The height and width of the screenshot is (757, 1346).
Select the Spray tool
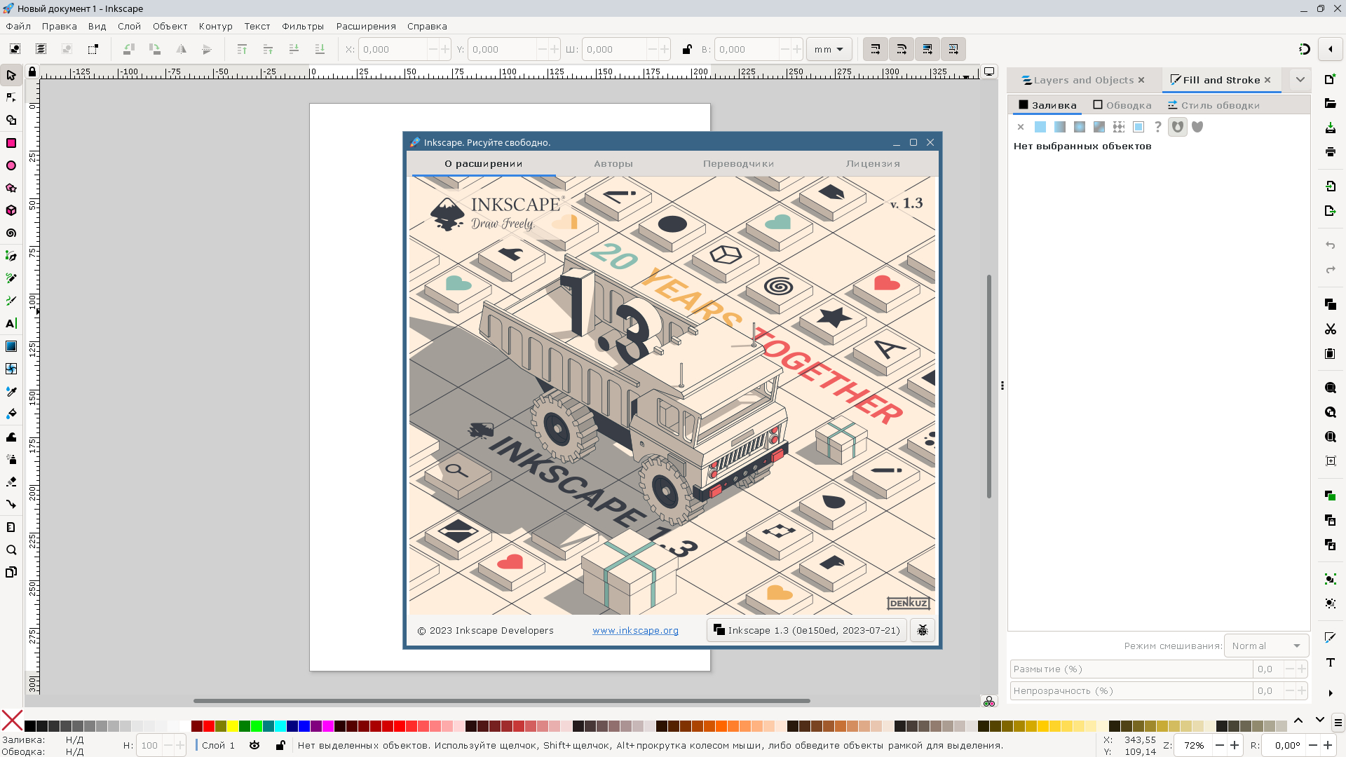[11, 460]
